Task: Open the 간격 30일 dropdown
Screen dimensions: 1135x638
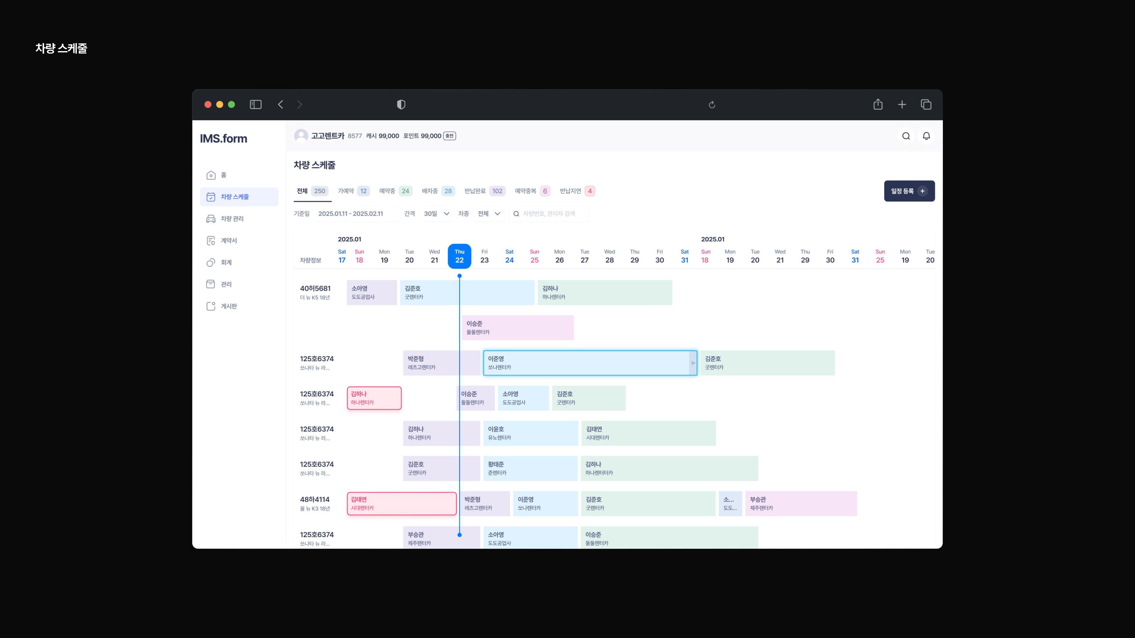Action: coord(436,214)
